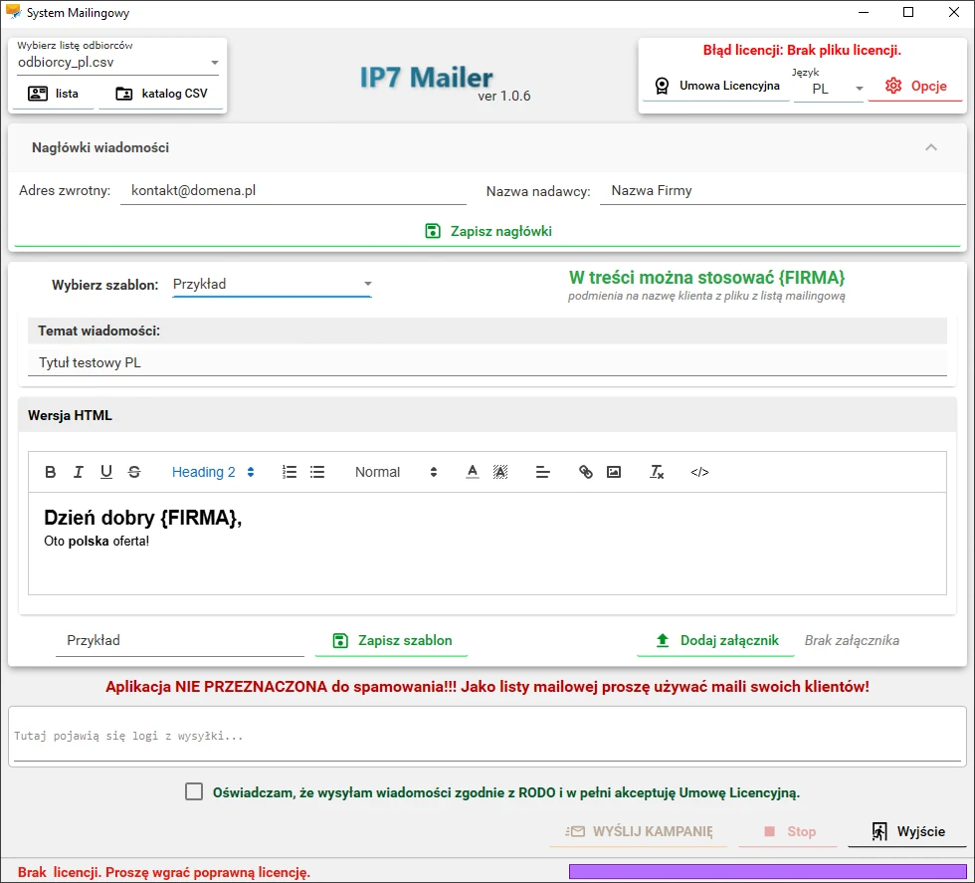
Task: Click the purple progress bar
Action: (768, 871)
